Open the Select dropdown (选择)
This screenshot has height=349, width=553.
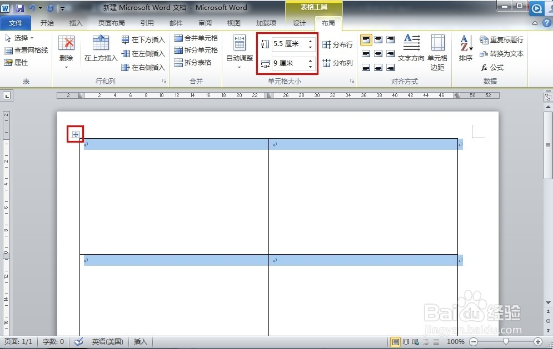click(x=21, y=37)
